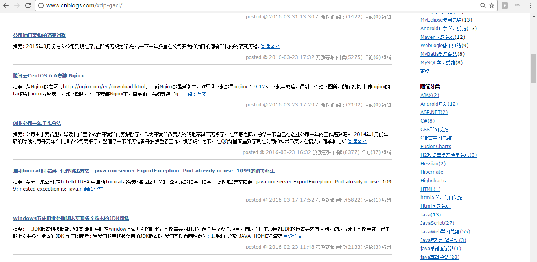
Task: Open post 公司项目架构的演变过程
Action: coord(39,35)
